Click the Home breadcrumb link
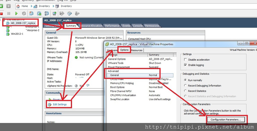The height and width of the screenshot is (131, 257). (x=25, y=6)
